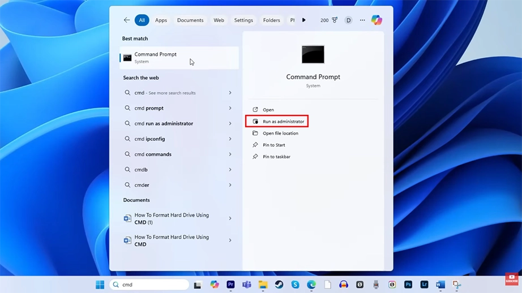Click the folder icon beside Open file location
Image resolution: width=522 pixels, height=293 pixels.
pyautogui.click(x=255, y=133)
